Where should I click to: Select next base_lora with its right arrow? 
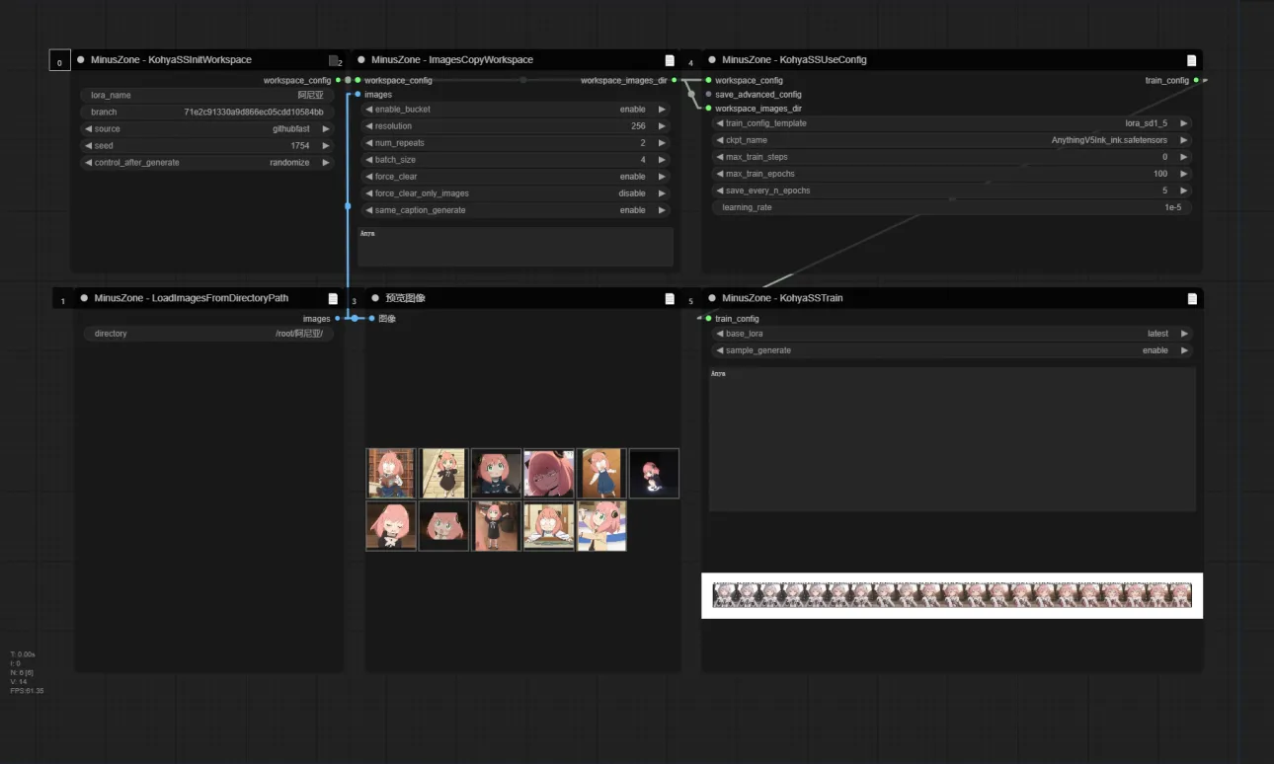coord(1183,334)
